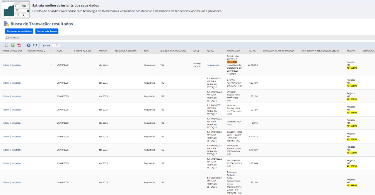Open Analytics Warehouse banner thumbnail
375x195 pixels.
coord(16,9)
